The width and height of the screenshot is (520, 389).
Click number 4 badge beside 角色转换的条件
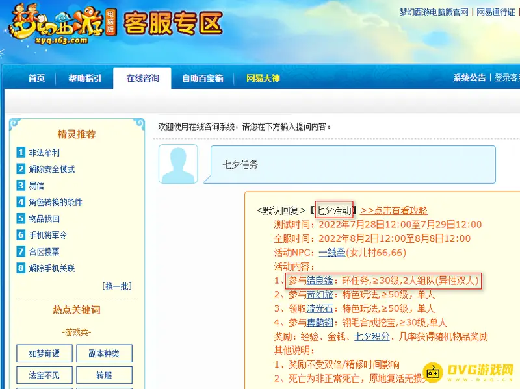[21, 202]
